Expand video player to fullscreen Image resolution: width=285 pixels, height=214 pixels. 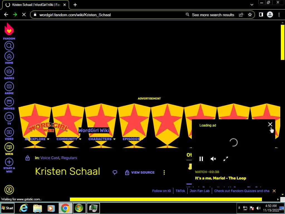(225, 159)
